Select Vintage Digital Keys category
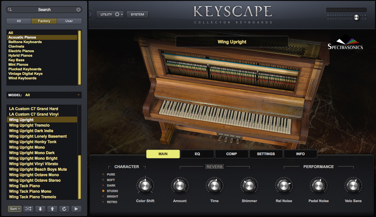376x217 pixels. (x=42, y=74)
